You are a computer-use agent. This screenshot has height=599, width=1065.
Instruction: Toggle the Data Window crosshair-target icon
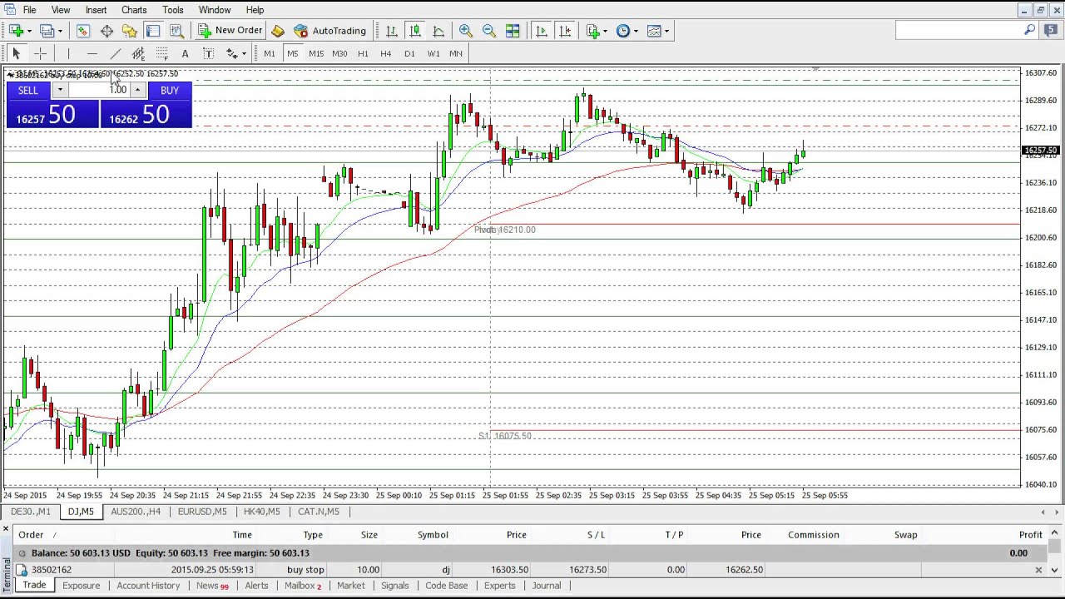pyautogui.click(x=106, y=31)
